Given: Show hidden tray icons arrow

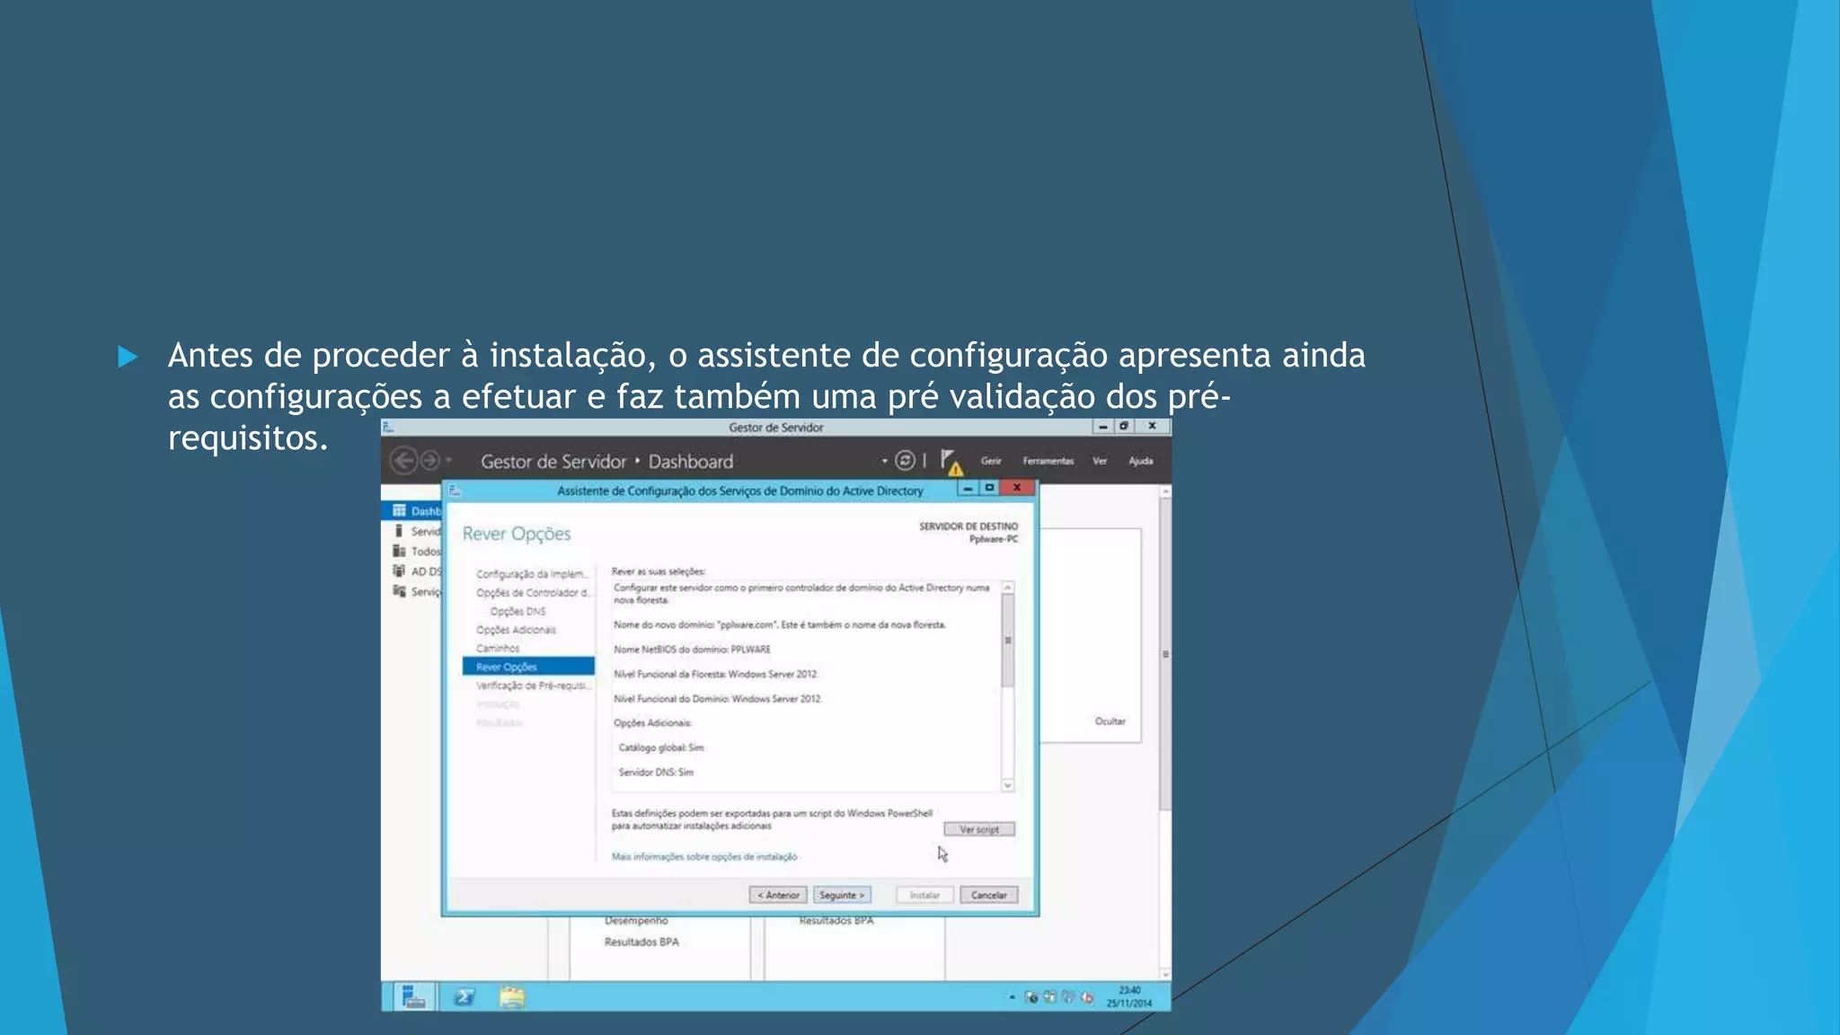Looking at the screenshot, I should click(1012, 997).
